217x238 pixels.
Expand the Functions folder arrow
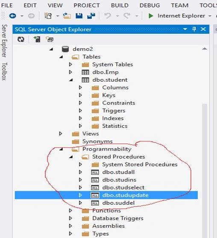[70, 210]
